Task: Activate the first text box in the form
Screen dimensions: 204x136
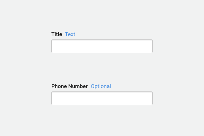Action: [102, 46]
